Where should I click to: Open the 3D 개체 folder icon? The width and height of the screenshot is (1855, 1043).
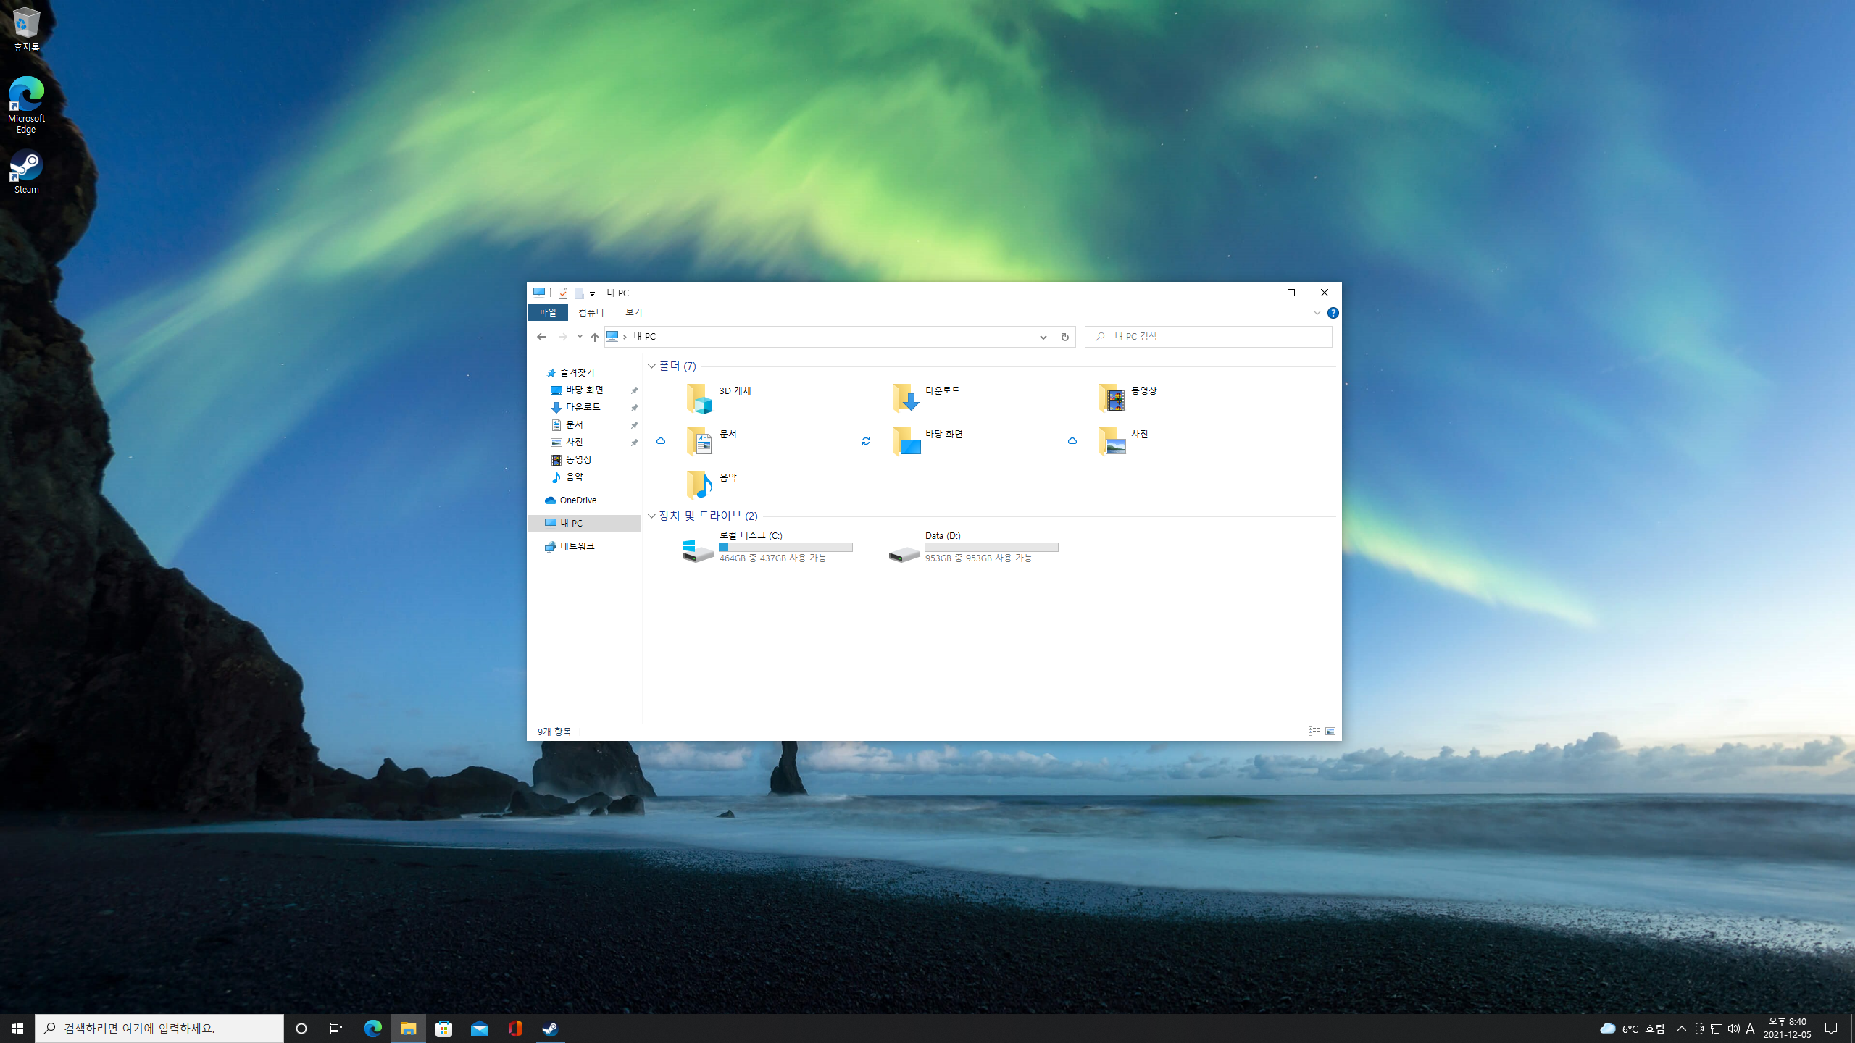pos(699,398)
